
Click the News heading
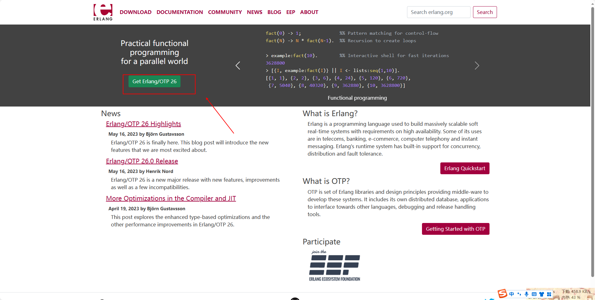coord(111,113)
